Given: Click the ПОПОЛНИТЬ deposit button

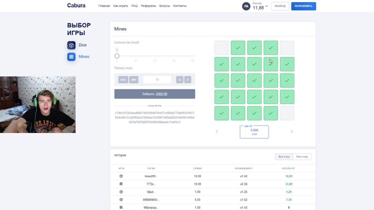Looking at the screenshot, I should point(304,6).
